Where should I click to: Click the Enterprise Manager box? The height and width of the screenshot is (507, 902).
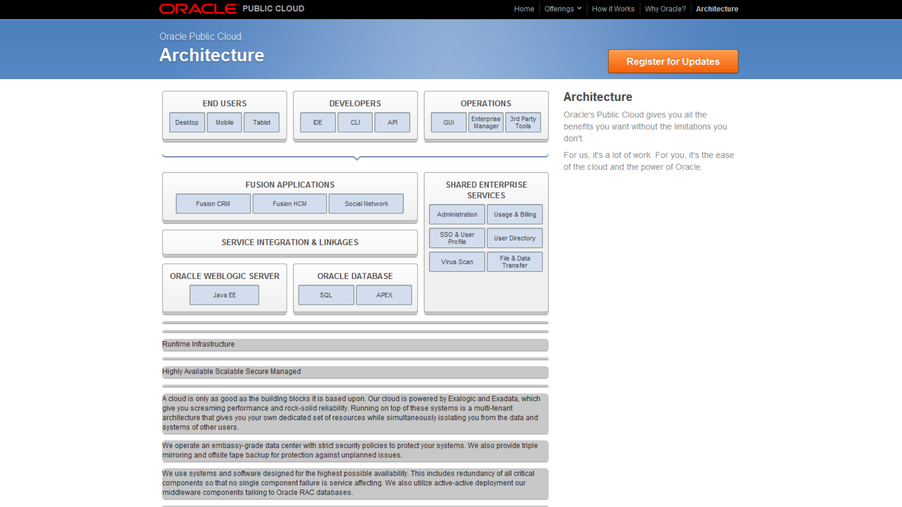click(x=485, y=122)
